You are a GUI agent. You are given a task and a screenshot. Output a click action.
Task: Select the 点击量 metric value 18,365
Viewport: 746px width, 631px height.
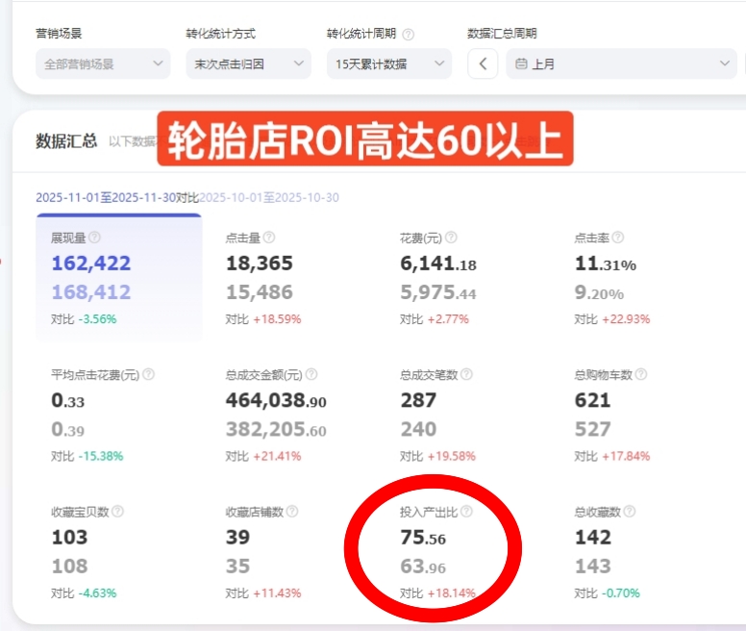pyautogui.click(x=260, y=264)
